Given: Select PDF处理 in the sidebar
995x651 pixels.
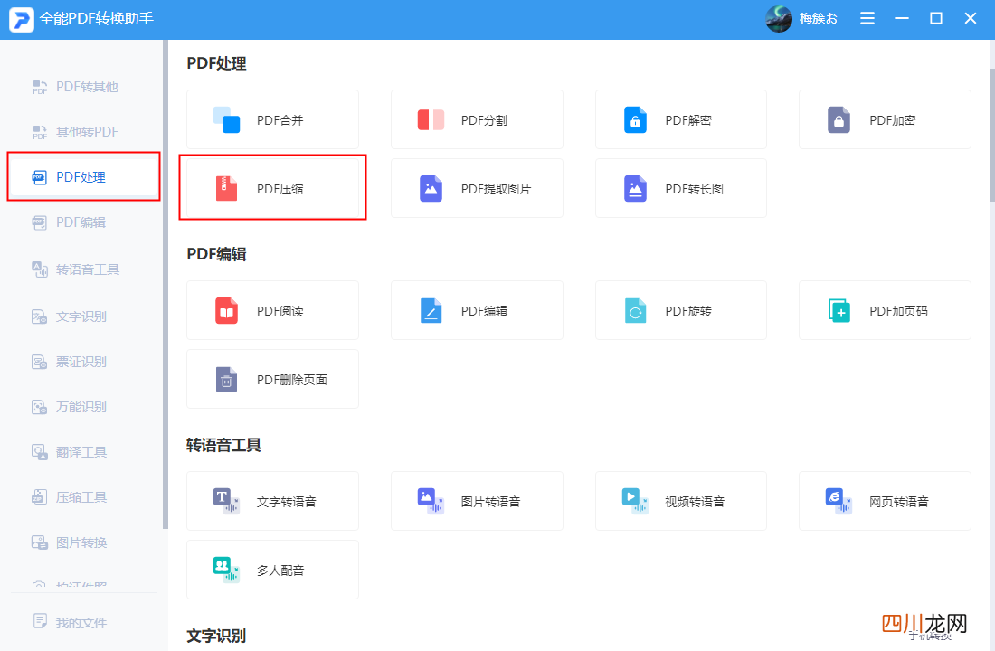Looking at the screenshot, I should point(84,177).
